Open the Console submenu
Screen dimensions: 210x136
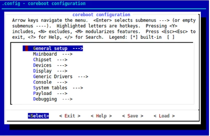pyautogui.click(x=50, y=82)
